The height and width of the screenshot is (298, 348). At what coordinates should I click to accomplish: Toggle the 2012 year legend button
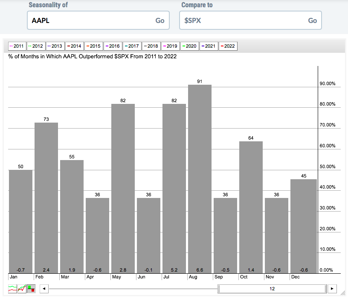[36, 46]
